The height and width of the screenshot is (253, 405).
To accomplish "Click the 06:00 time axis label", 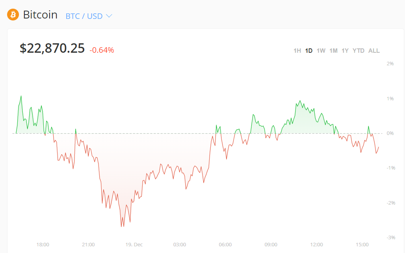I will [225, 245].
